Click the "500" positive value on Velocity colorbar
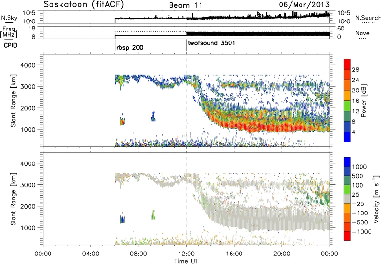The width and height of the screenshot is (381, 264). pyautogui.click(x=358, y=176)
